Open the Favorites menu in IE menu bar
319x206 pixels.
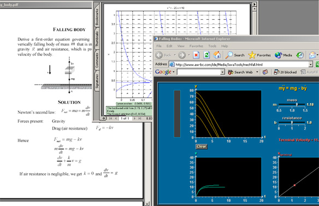pyautogui.click(x=196, y=46)
